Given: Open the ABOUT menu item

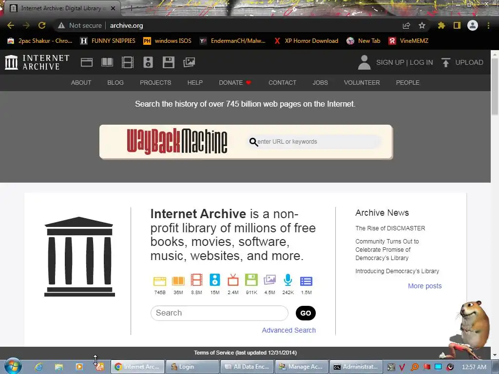Looking at the screenshot, I should click(x=81, y=83).
